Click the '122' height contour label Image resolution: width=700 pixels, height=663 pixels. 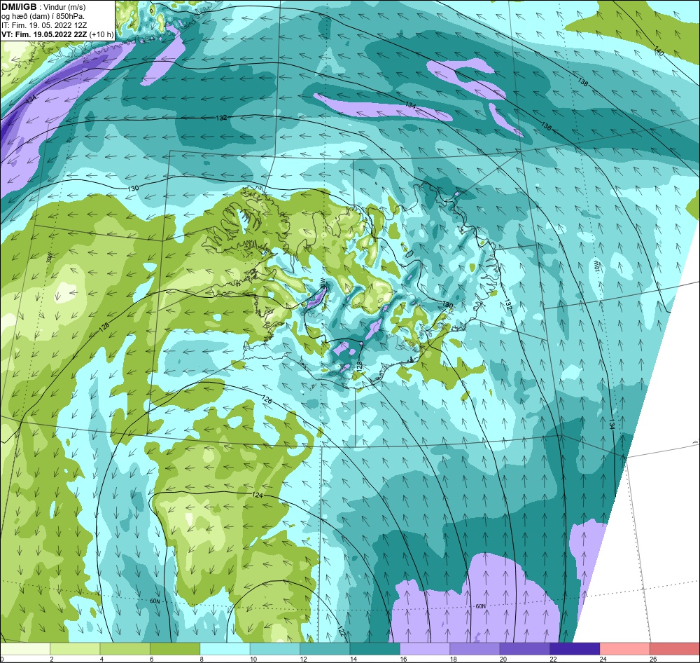tap(341, 631)
